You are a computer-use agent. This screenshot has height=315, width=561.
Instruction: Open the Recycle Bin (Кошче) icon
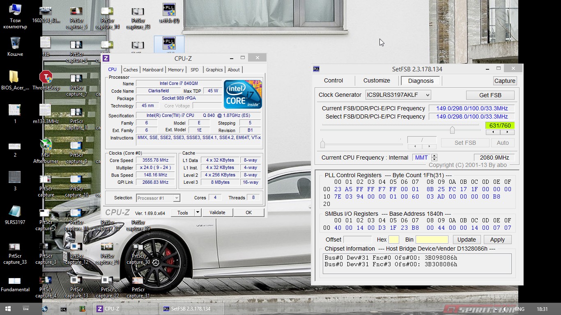[15, 44]
